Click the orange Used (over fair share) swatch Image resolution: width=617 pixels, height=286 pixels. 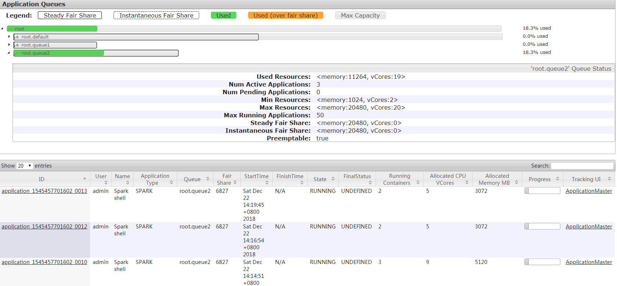[x=286, y=15]
